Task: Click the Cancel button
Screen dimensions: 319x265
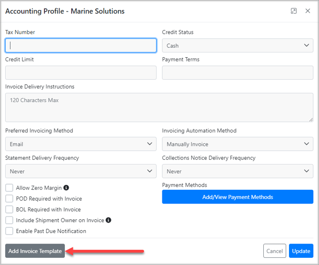Action: click(x=274, y=251)
